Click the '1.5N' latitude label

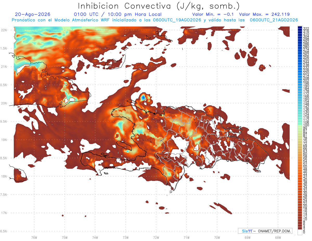pyautogui.click(x=4, y=48)
